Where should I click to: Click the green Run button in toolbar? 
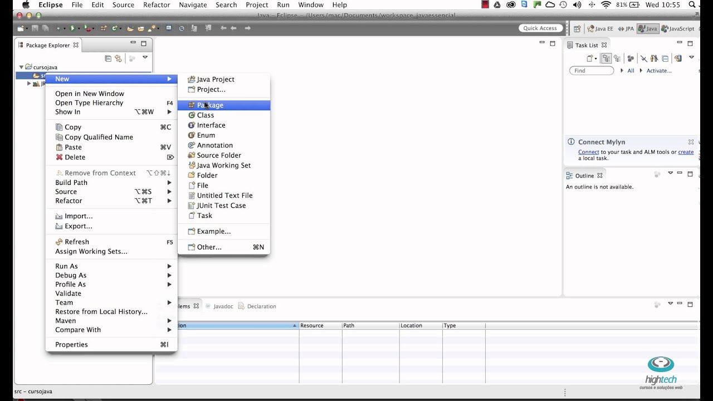72,28
